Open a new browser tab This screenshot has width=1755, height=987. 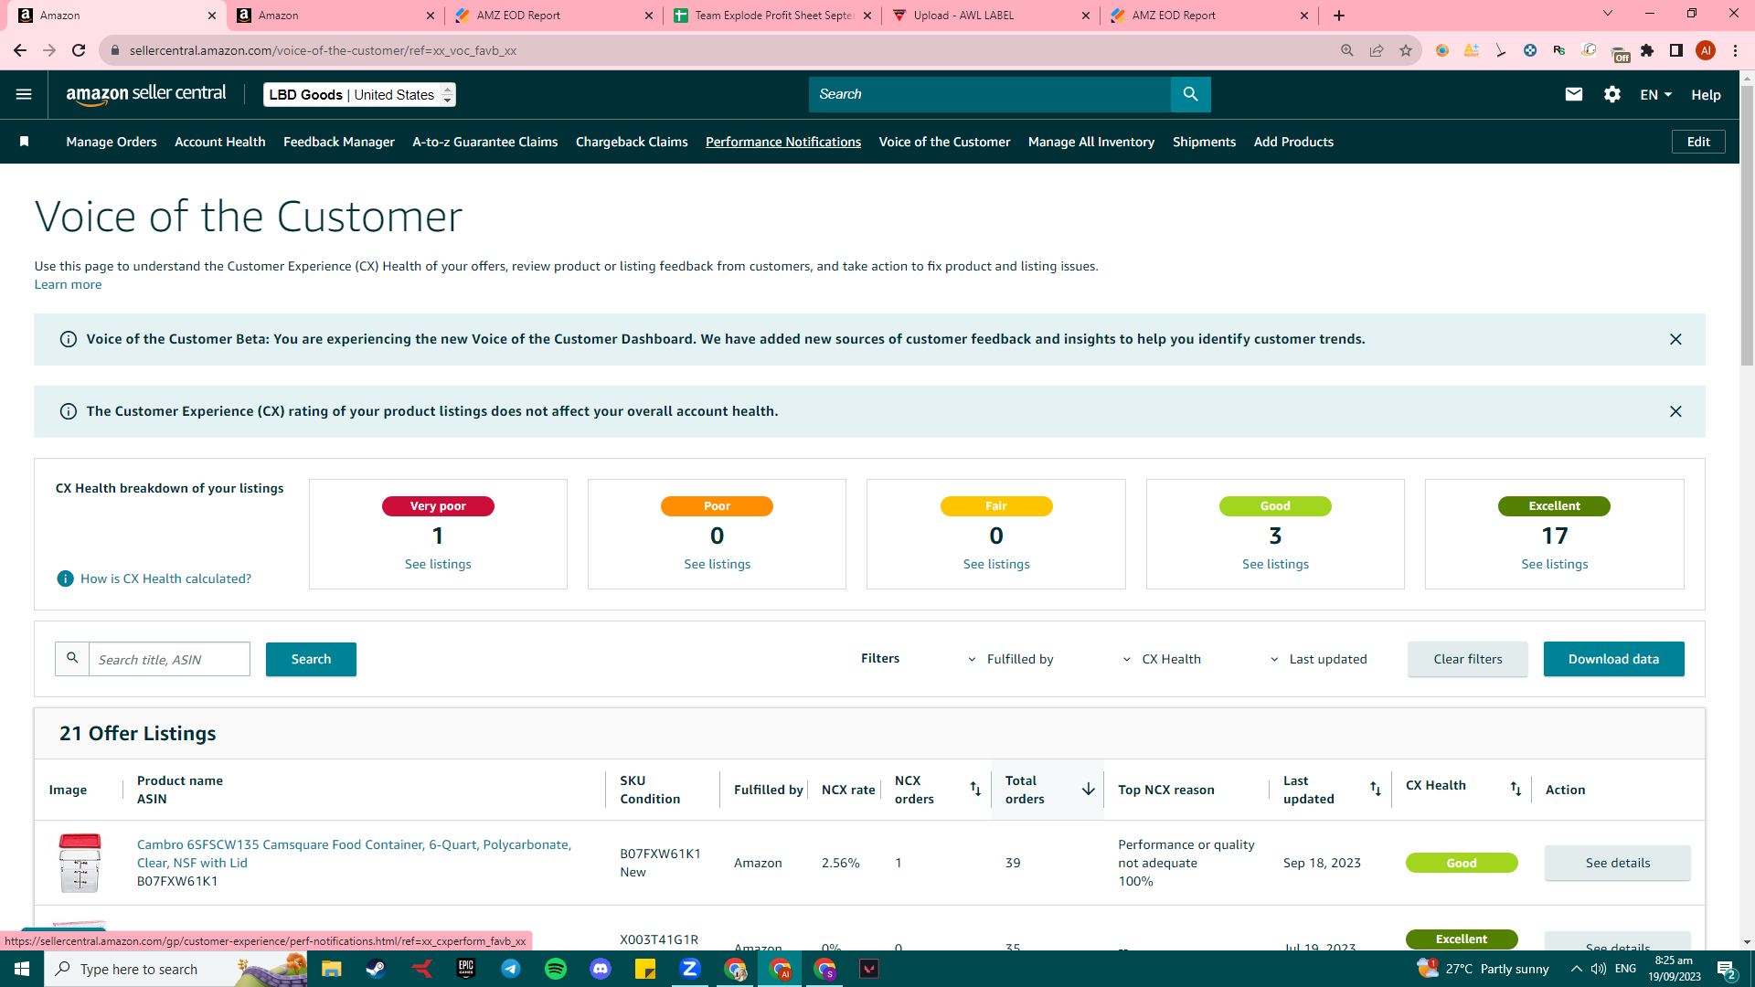[1339, 16]
